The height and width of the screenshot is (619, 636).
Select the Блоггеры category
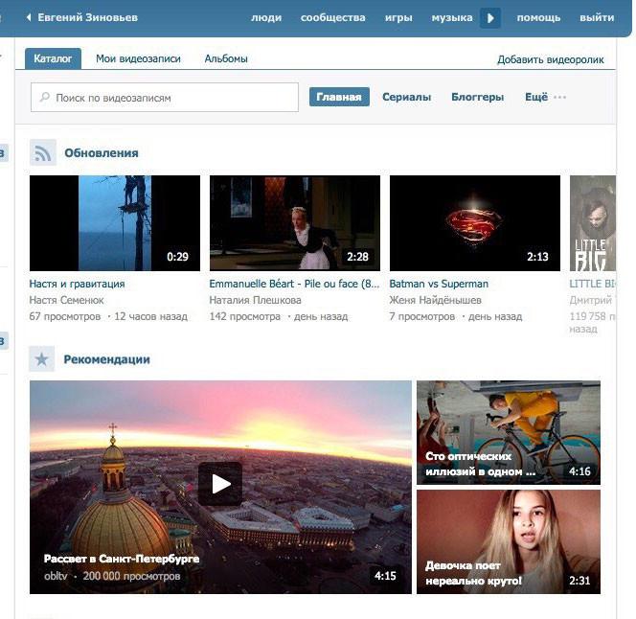tap(477, 97)
